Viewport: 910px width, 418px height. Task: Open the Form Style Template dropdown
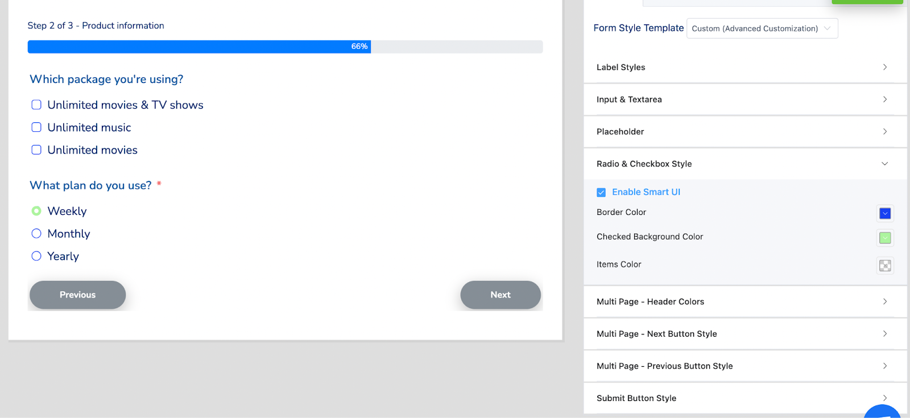click(762, 28)
